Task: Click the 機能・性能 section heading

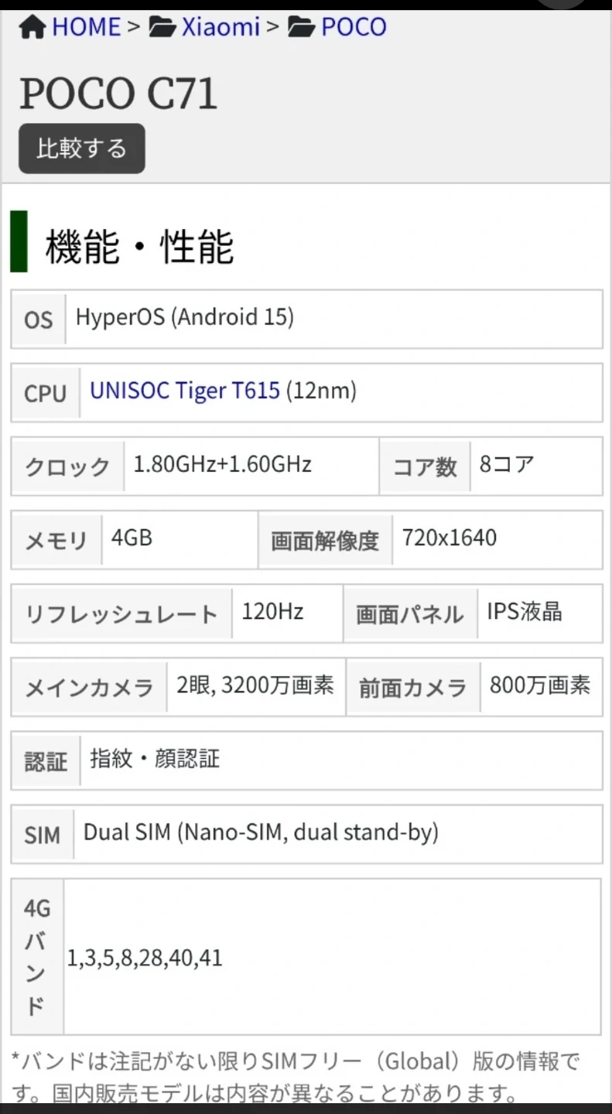Action: click(x=139, y=247)
